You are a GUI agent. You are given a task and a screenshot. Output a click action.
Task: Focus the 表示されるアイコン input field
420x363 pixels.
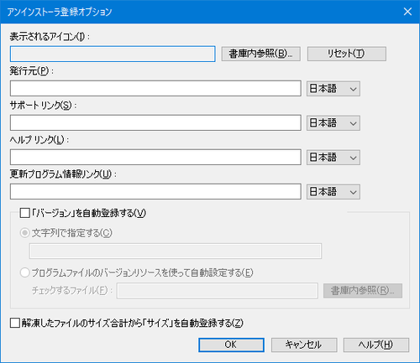tap(113, 54)
